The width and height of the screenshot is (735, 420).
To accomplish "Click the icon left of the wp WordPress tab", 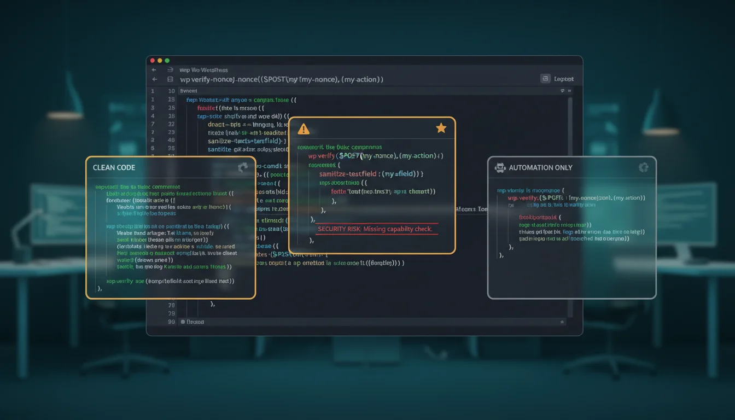I will [170, 70].
